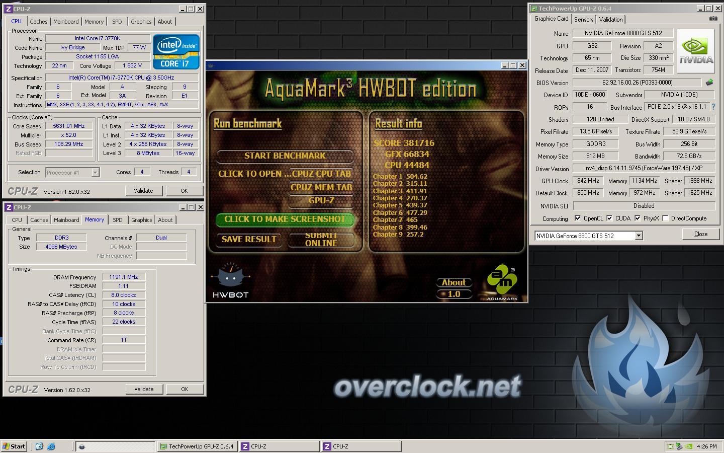
Task: Open About tab in top CPU-Z window
Action: pos(164,22)
